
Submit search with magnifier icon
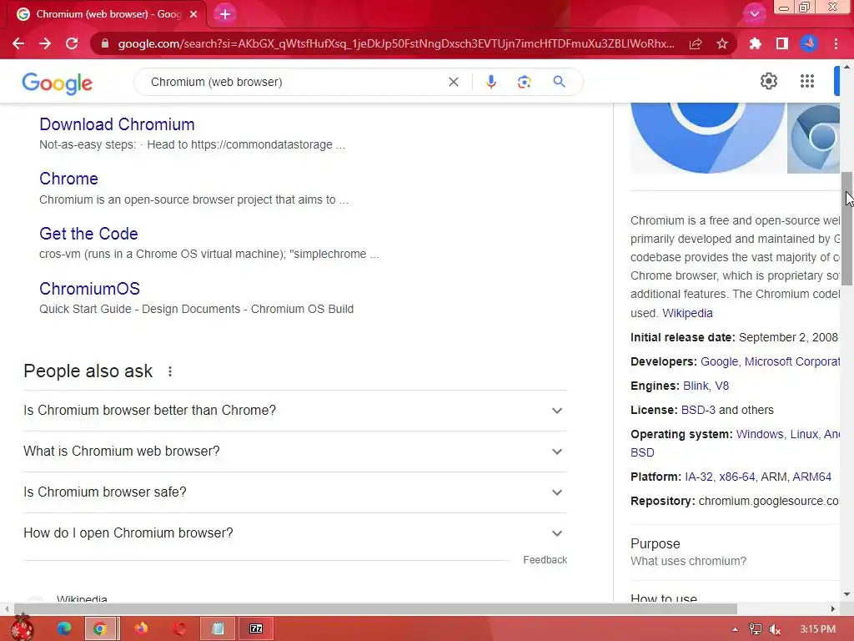point(559,82)
